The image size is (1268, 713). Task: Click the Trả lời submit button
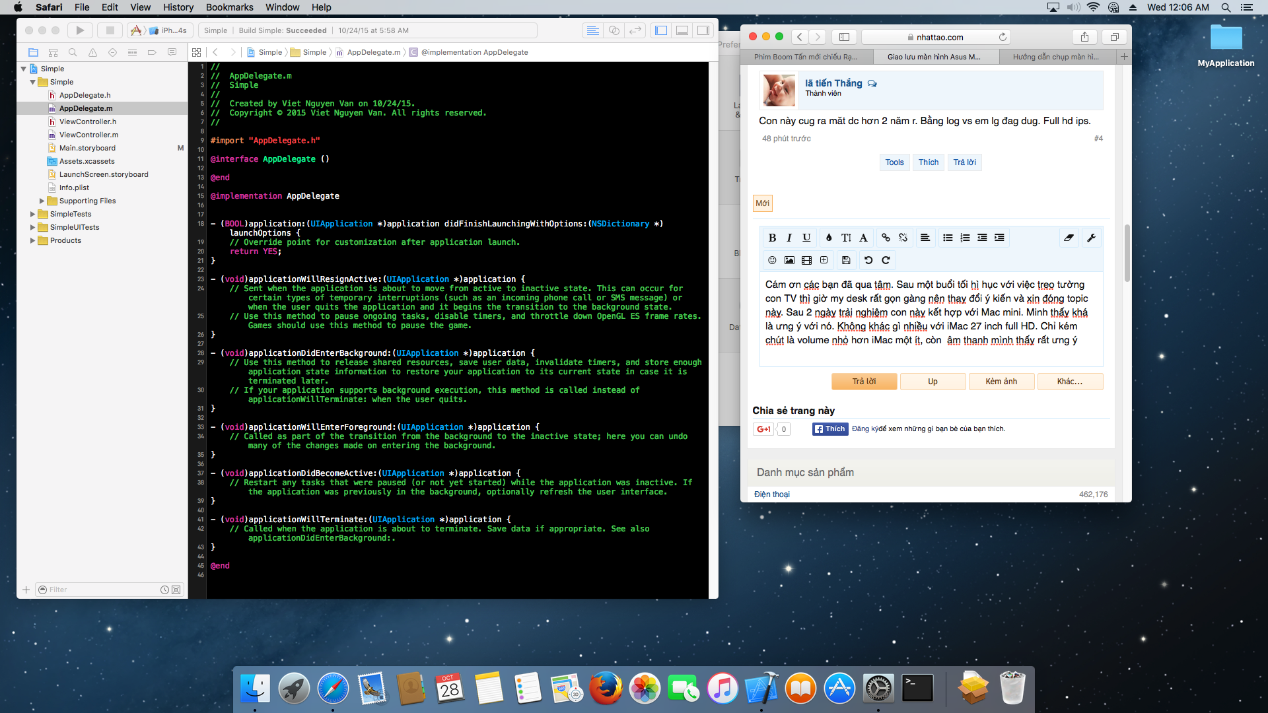coord(864,382)
